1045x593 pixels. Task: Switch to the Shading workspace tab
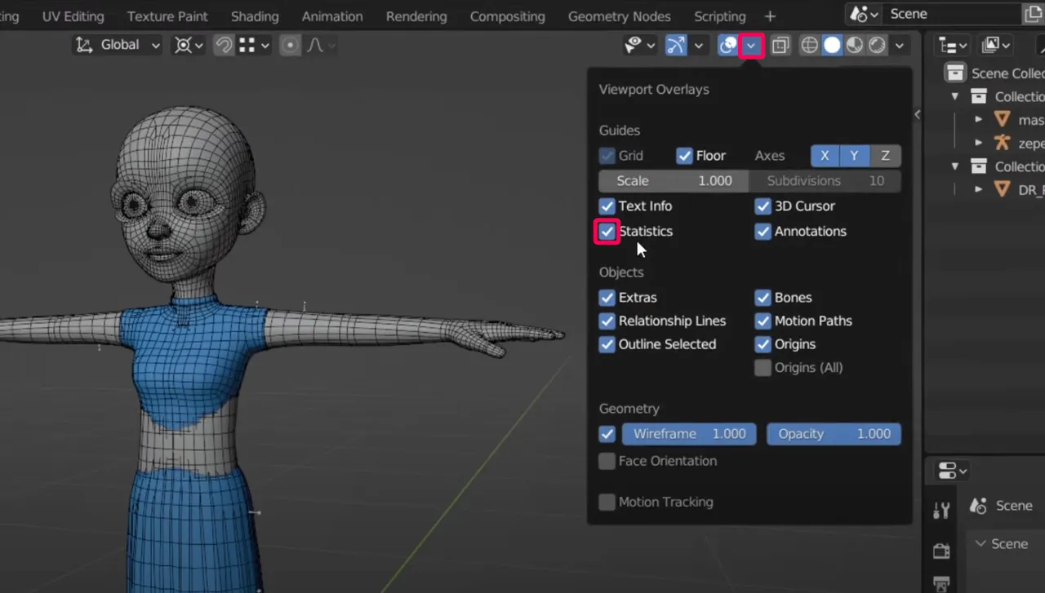255,15
